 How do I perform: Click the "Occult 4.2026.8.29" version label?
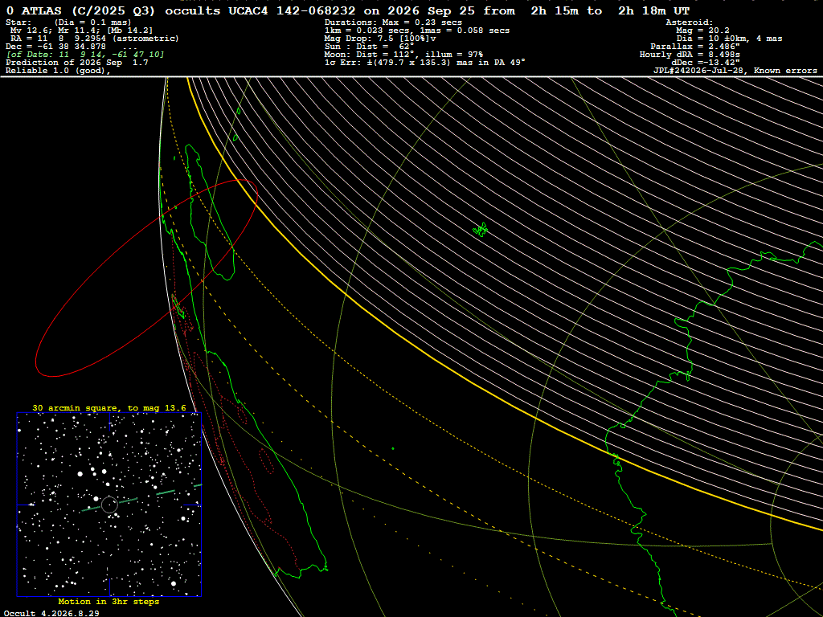click(x=51, y=613)
